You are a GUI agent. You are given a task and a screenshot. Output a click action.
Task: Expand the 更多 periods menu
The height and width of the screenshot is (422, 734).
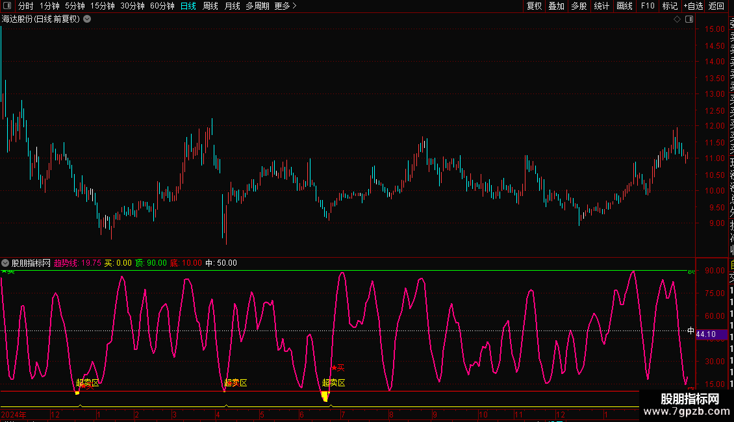pyautogui.click(x=285, y=6)
